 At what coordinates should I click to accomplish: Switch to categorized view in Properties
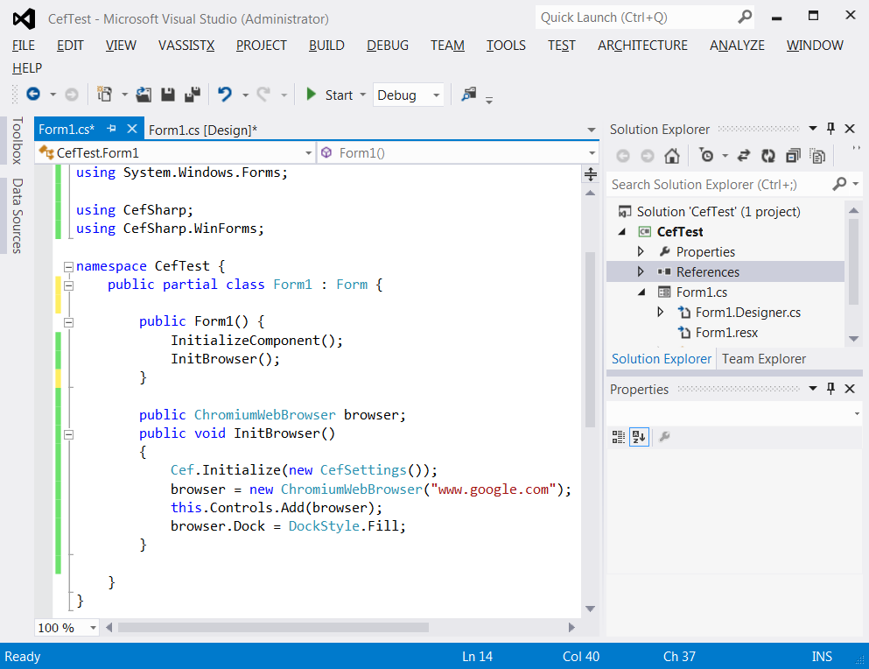(x=618, y=437)
